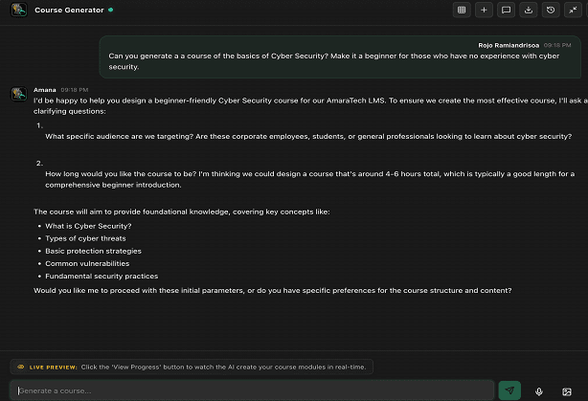
Task: Click the green online status dot
Action: (x=111, y=10)
